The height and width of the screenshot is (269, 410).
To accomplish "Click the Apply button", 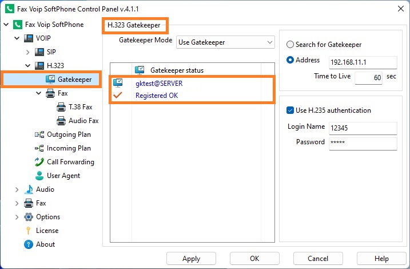I will (x=191, y=259).
